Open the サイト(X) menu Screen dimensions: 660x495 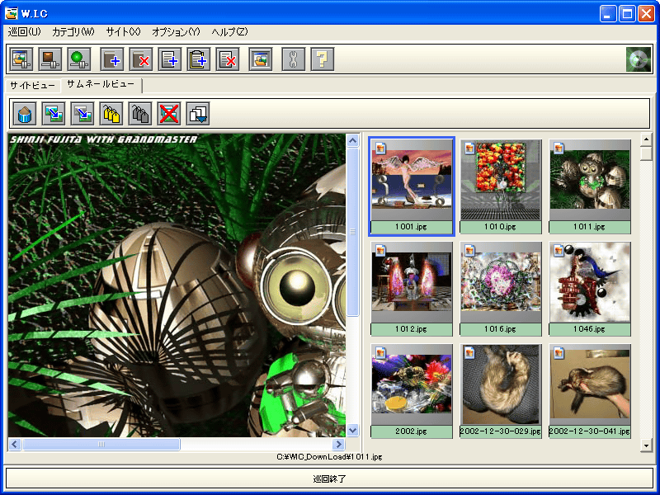pyautogui.click(x=123, y=32)
